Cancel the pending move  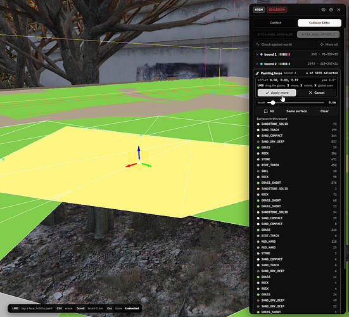(x=317, y=93)
